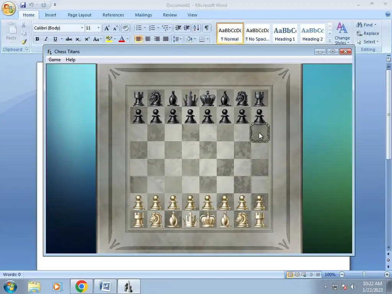Click the Subscript icon

78,39
